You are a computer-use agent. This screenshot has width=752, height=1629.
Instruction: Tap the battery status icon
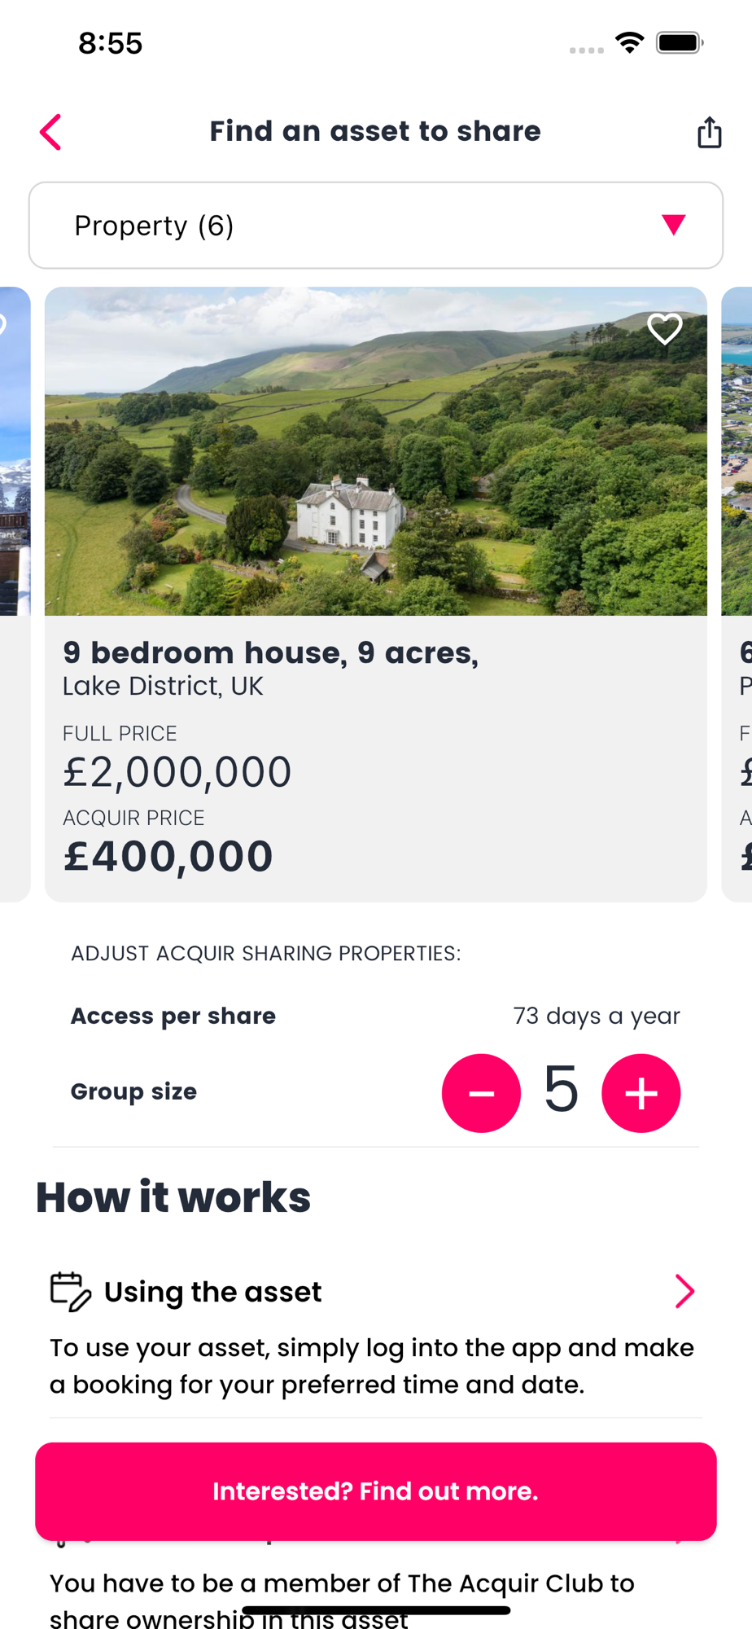click(x=680, y=42)
